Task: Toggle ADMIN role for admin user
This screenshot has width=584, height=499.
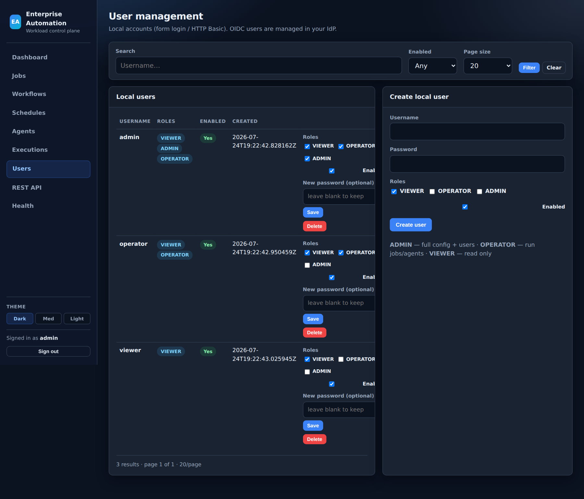Action: [307, 159]
